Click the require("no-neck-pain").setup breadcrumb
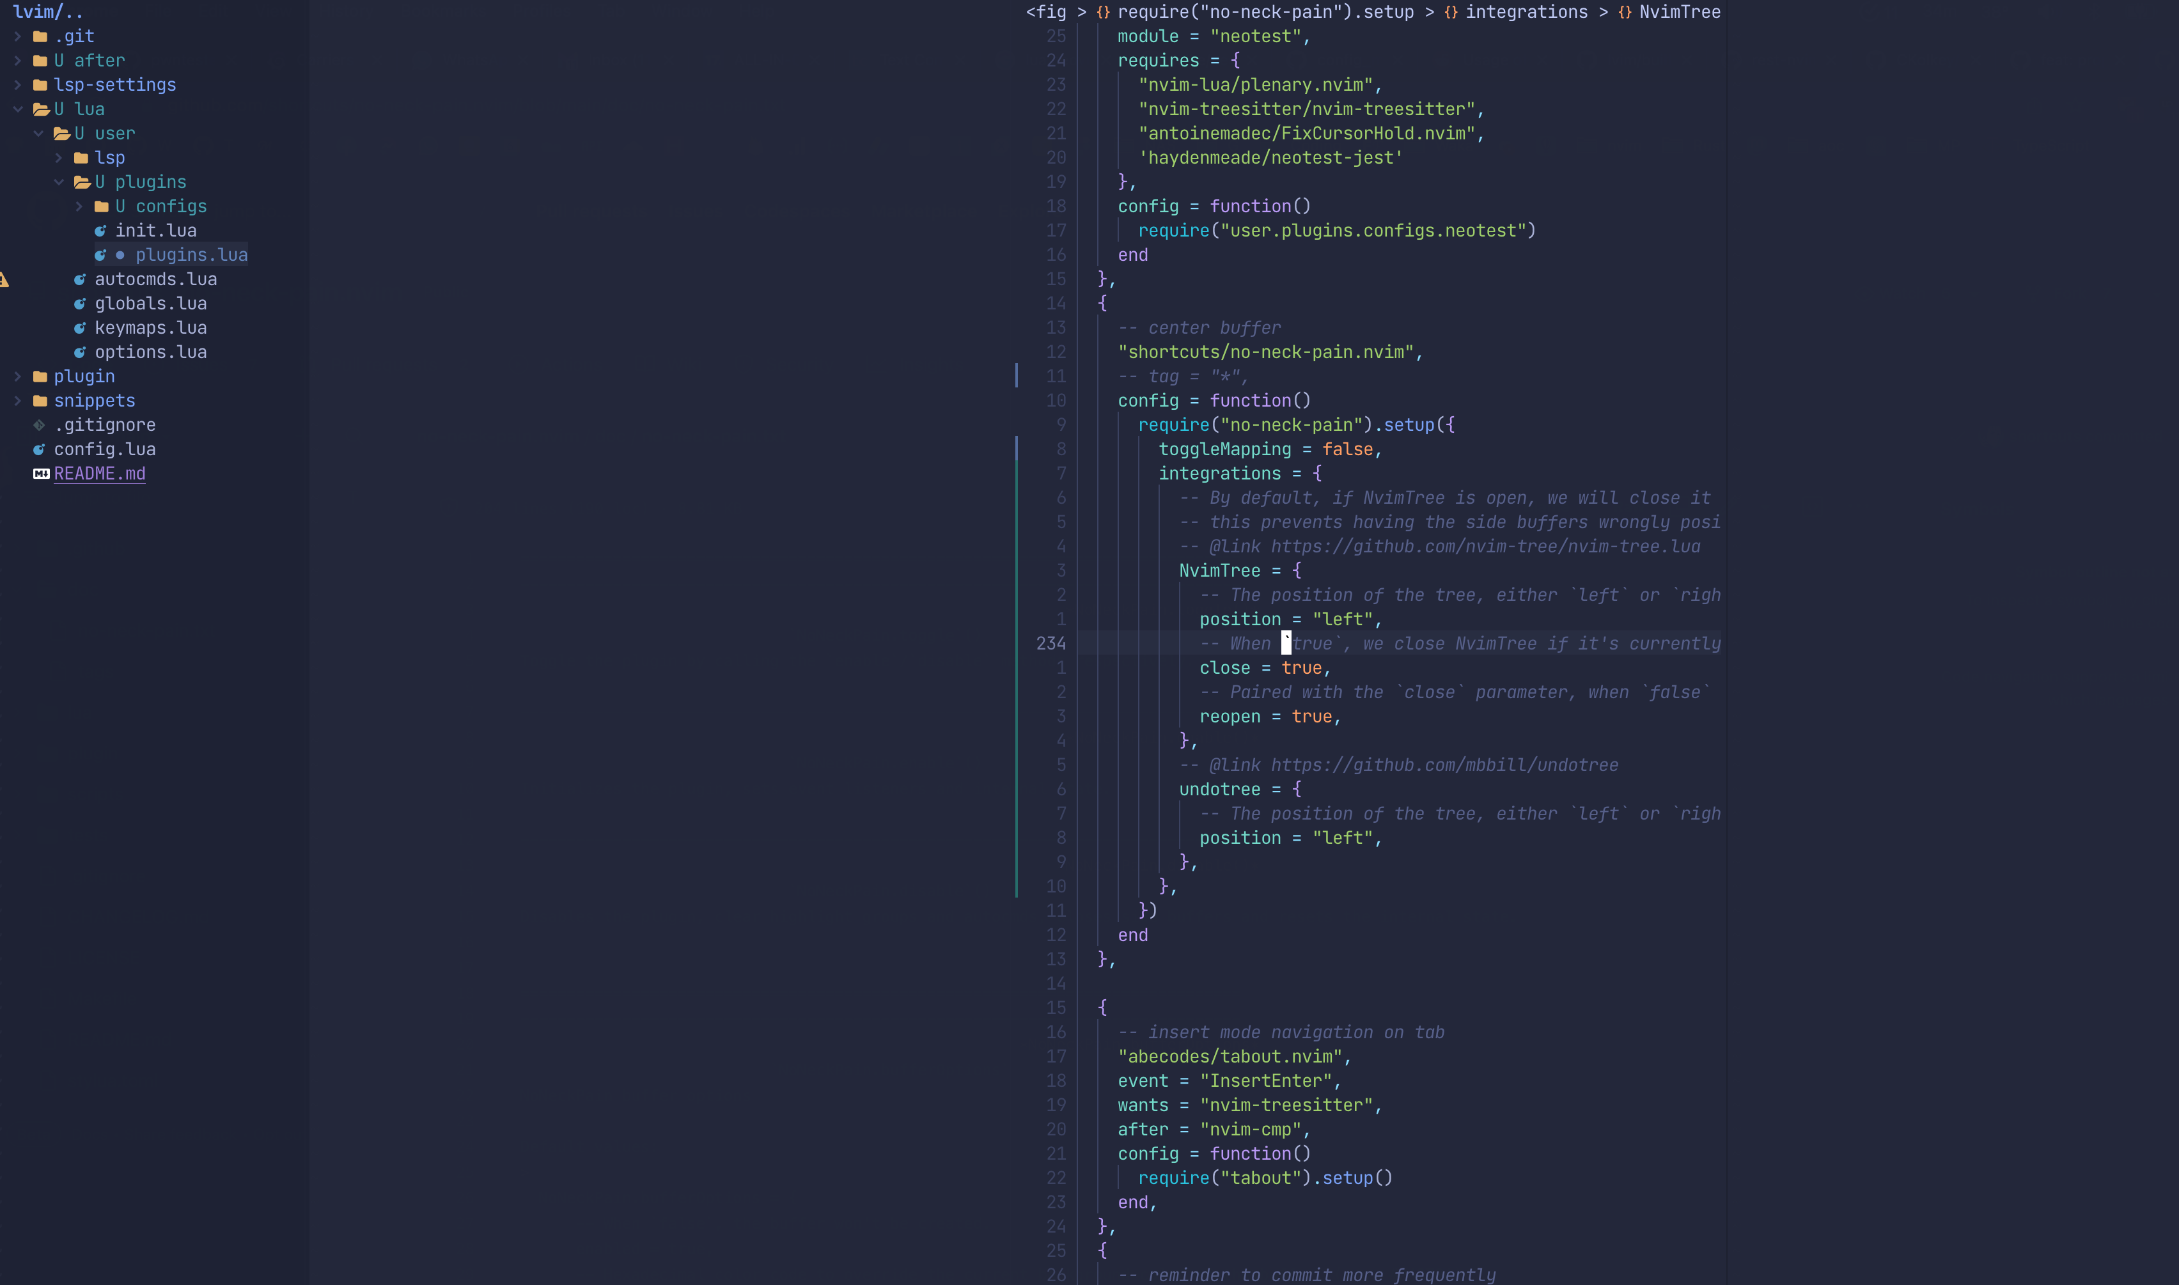The width and height of the screenshot is (2179, 1285). coord(1265,12)
